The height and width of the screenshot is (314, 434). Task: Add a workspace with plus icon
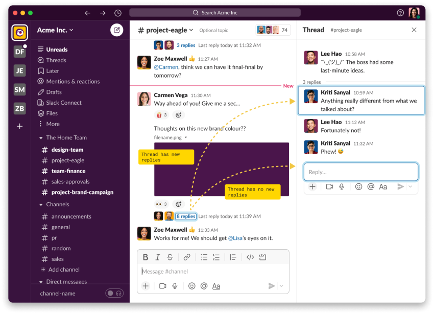coord(19,126)
